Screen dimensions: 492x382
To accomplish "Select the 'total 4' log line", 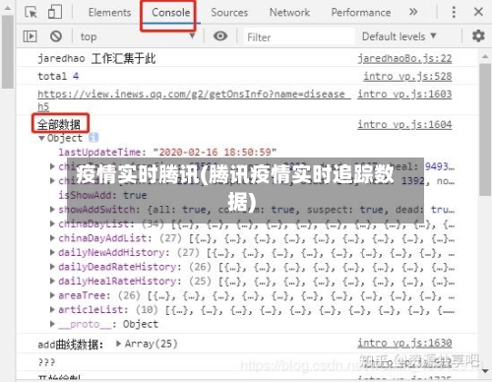I will click(x=58, y=77).
